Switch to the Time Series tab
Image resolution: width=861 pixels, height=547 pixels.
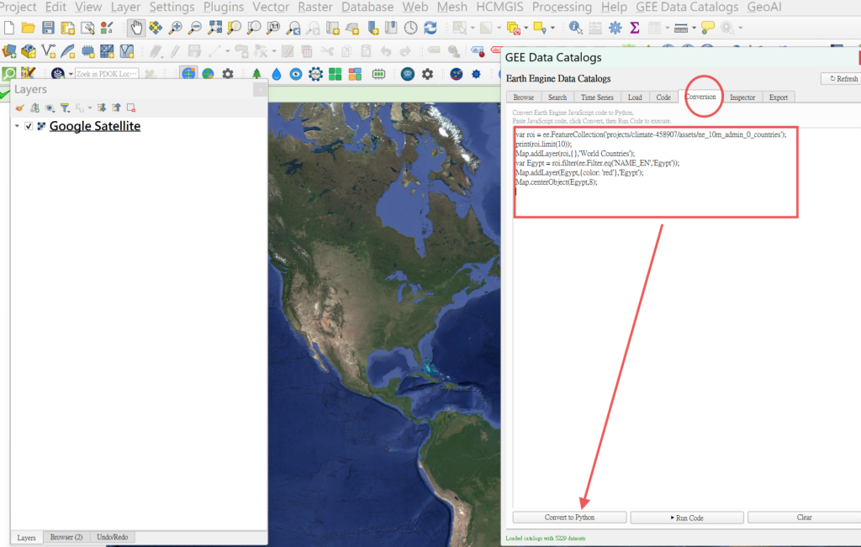click(x=597, y=97)
